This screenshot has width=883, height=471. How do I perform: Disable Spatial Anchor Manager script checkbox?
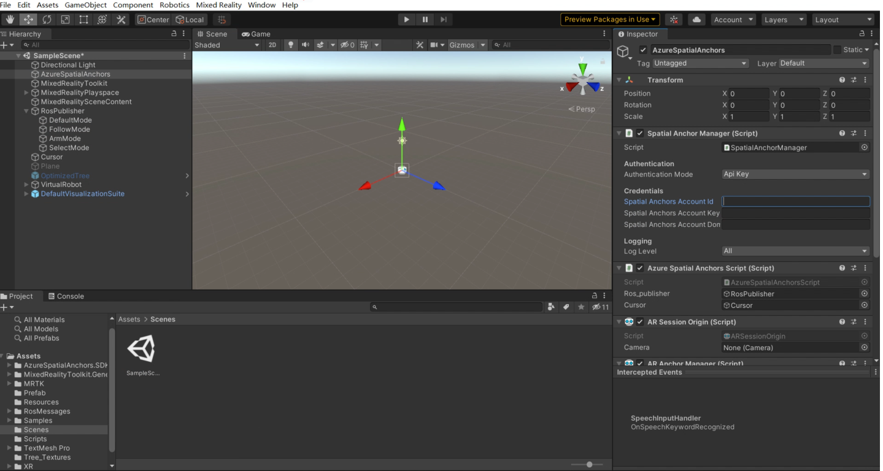click(640, 133)
